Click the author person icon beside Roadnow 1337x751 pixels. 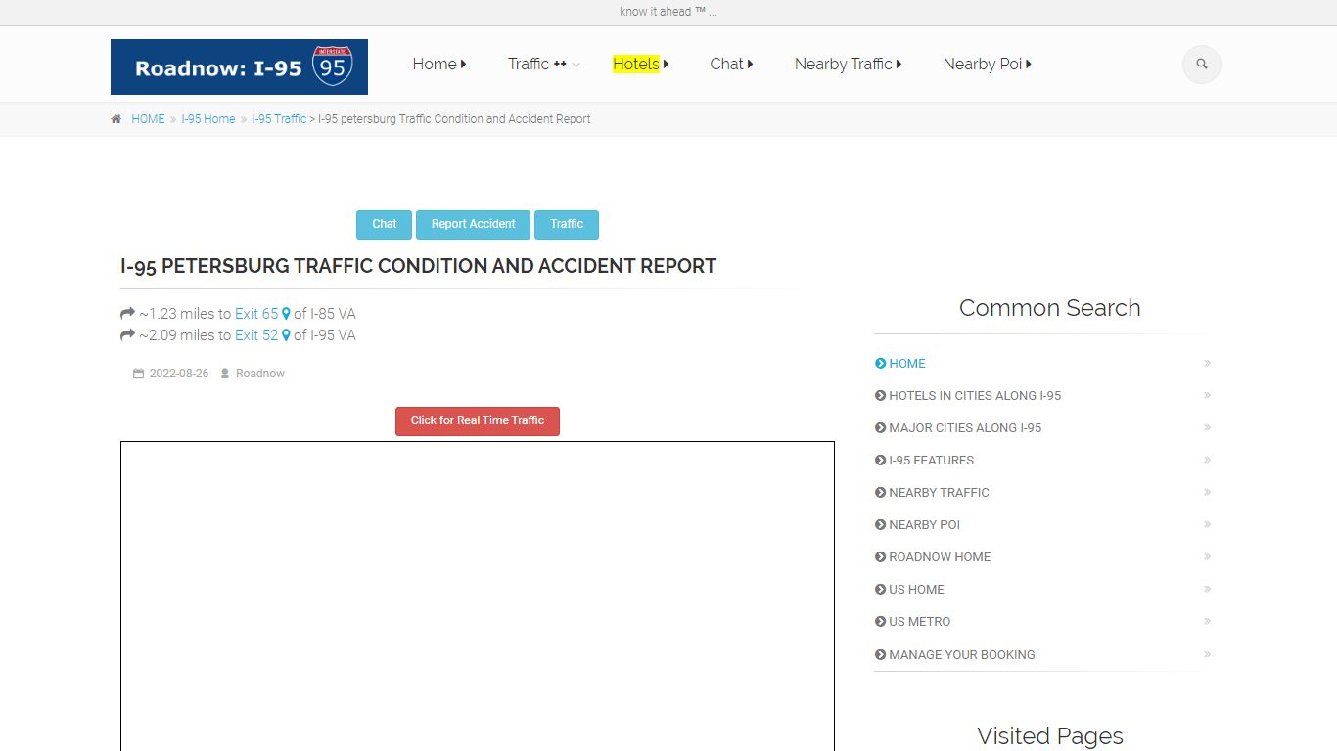(225, 374)
